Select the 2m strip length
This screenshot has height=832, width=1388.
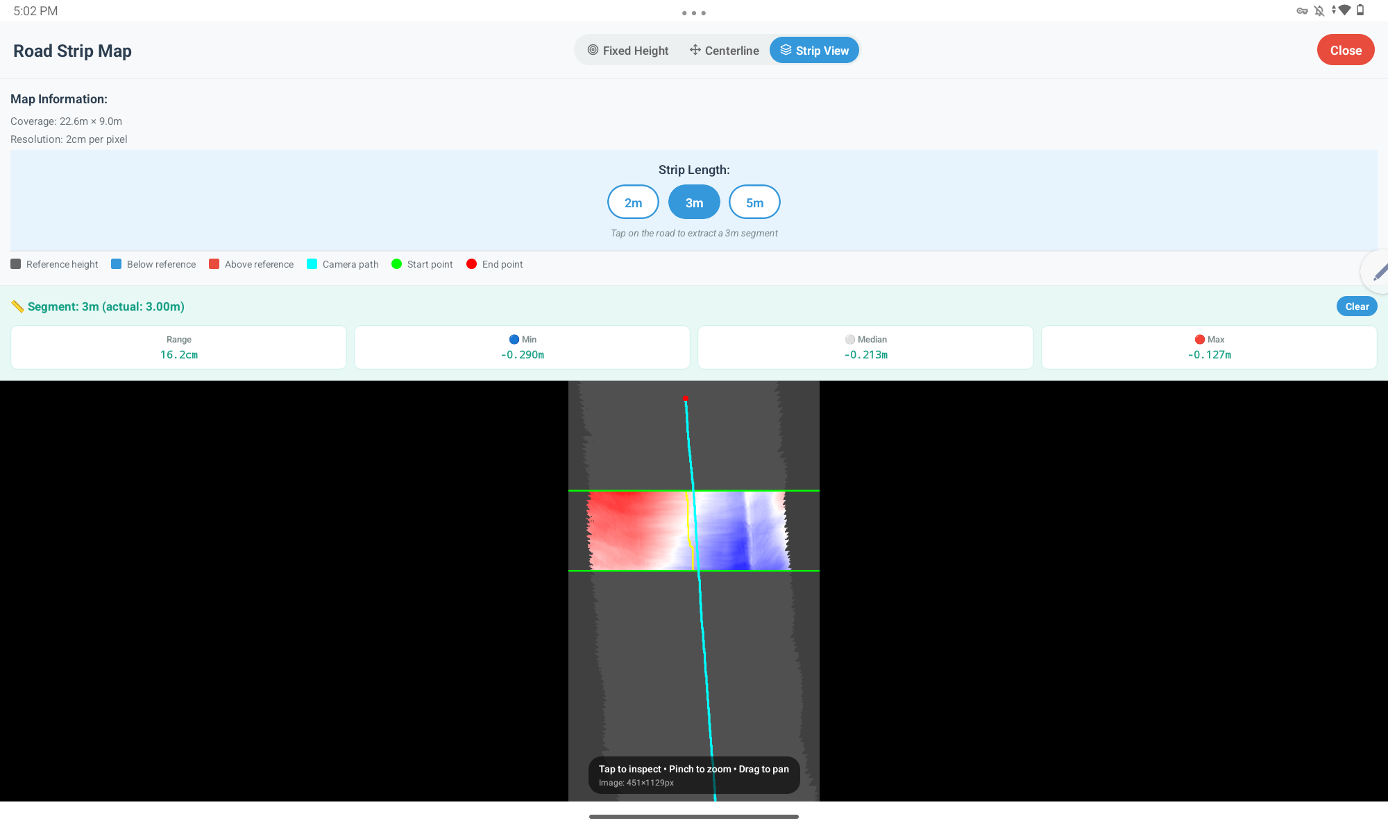coord(633,202)
